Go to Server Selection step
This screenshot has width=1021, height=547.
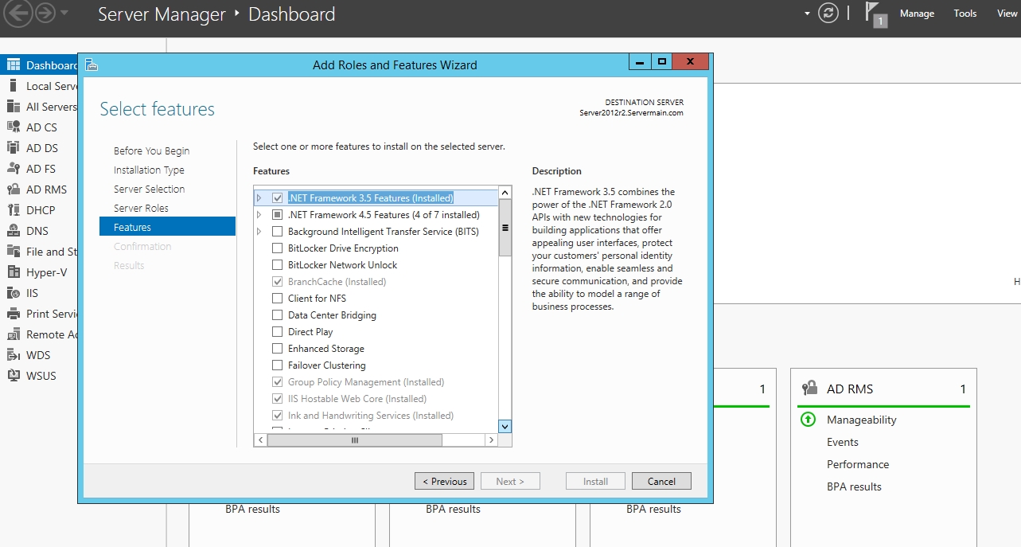149,189
